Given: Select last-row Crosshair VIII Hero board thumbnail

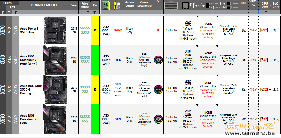Looking at the screenshot, I should click(x=55, y=119).
